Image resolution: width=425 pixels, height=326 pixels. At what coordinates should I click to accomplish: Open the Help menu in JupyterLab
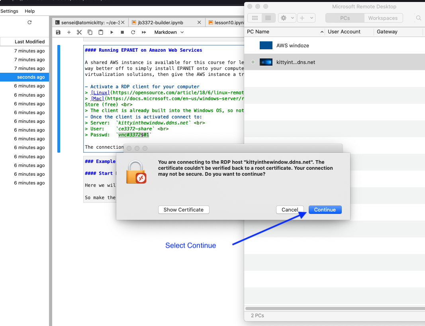30,11
